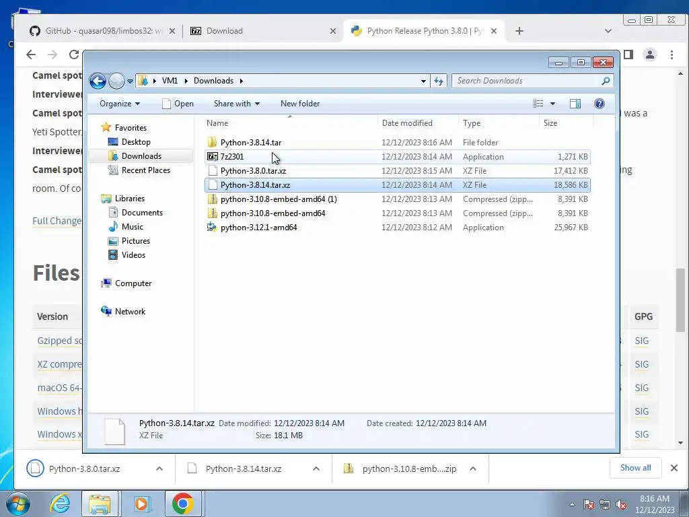
Task: Click the blue help icon
Action: [x=600, y=104]
